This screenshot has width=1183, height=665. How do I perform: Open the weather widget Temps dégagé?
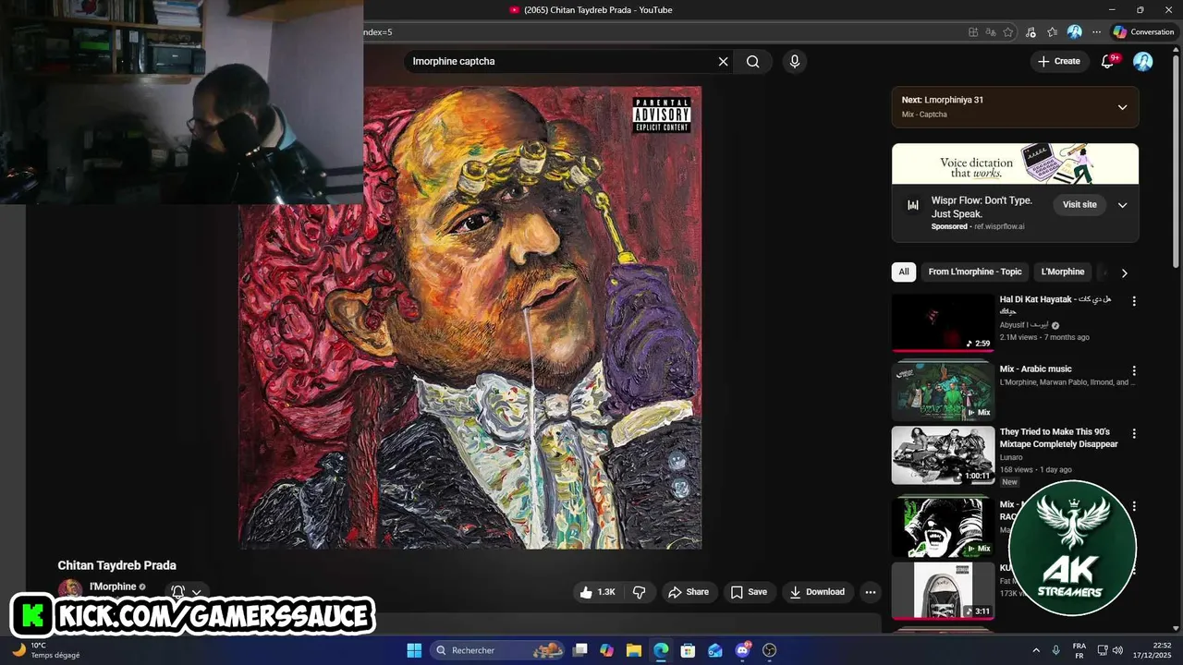[x=44, y=650]
